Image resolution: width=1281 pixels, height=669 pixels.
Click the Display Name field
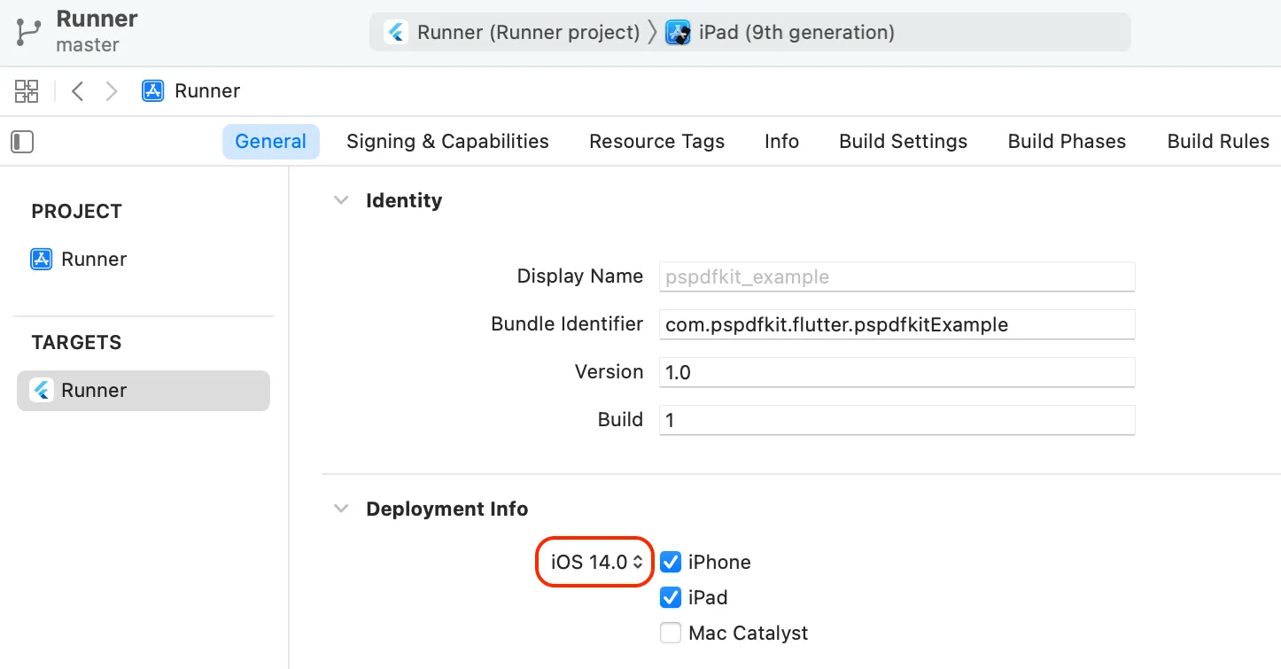(x=897, y=276)
